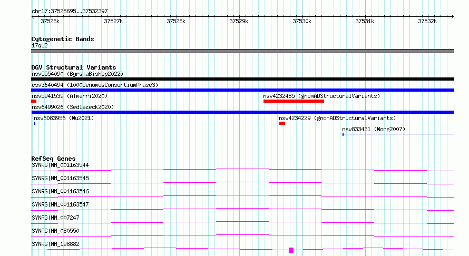The image size is (469, 256).
Task: Click the DGV Structural Variants track title
Action: [74, 67]
